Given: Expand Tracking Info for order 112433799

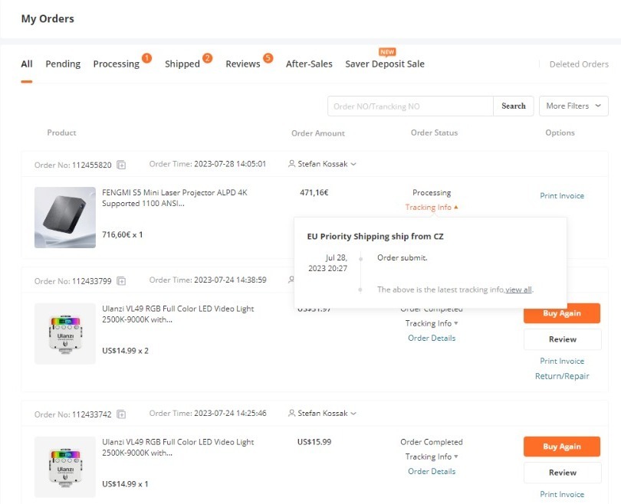Looking at the screenshot, I should point(432,323).
